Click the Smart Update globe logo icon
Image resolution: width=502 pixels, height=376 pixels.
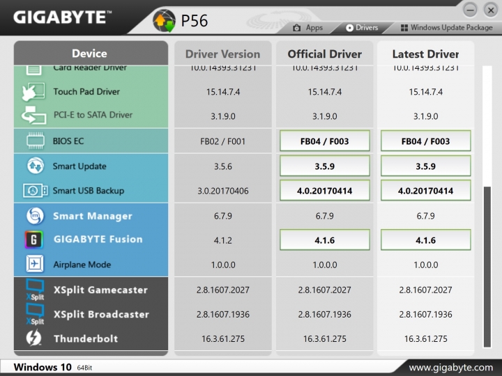164,21
